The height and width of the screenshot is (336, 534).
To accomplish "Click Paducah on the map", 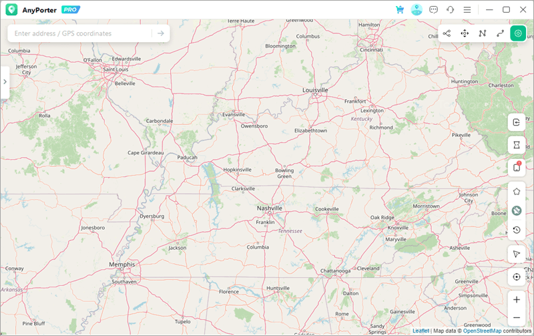I will (x=188, y=158).
